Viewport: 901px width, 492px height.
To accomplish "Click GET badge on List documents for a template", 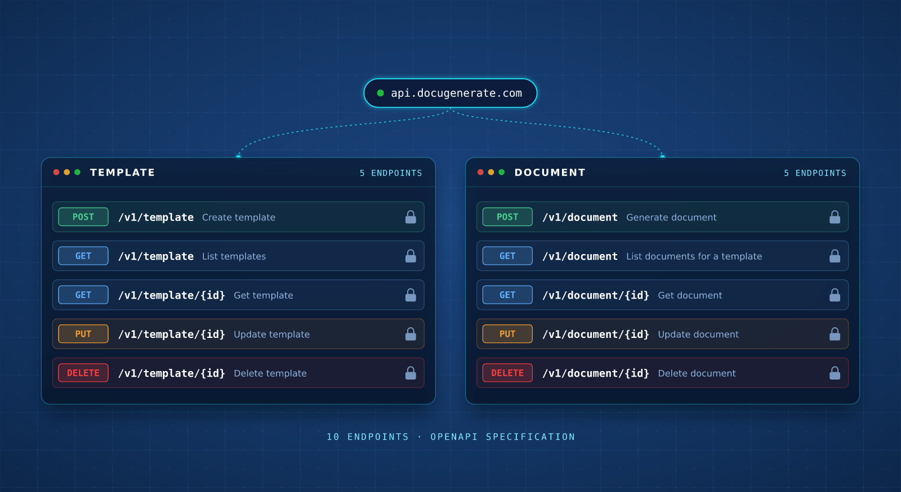I will click(507, 256).
